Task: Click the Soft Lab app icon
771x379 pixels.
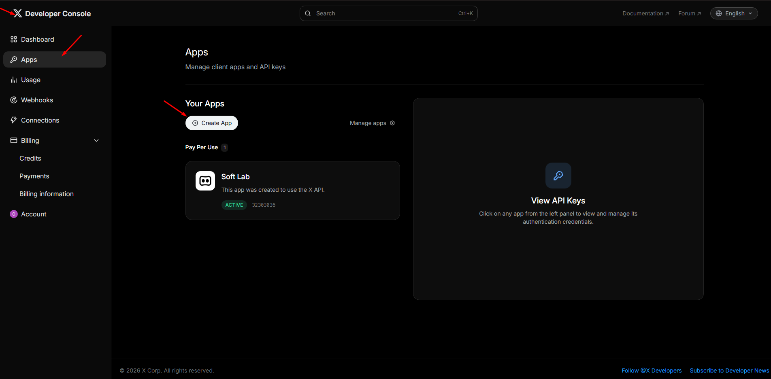Action: pos(205,181)
